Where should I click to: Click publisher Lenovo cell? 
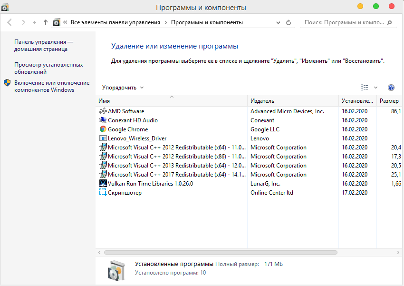[x=260, y=138]
